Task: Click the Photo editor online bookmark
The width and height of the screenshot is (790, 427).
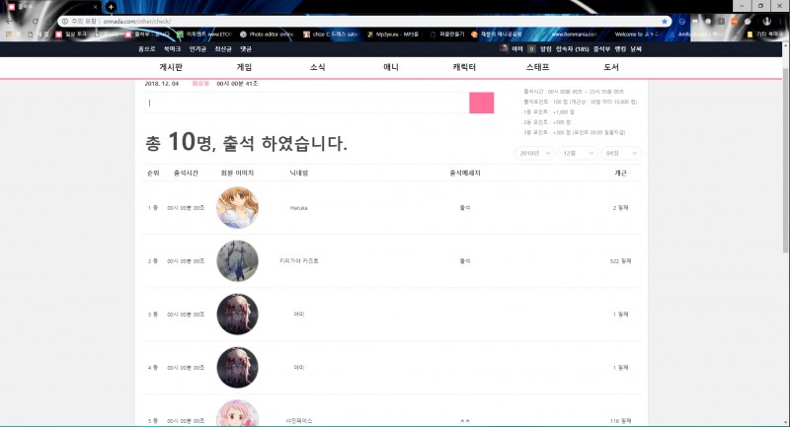Action: 255,35
